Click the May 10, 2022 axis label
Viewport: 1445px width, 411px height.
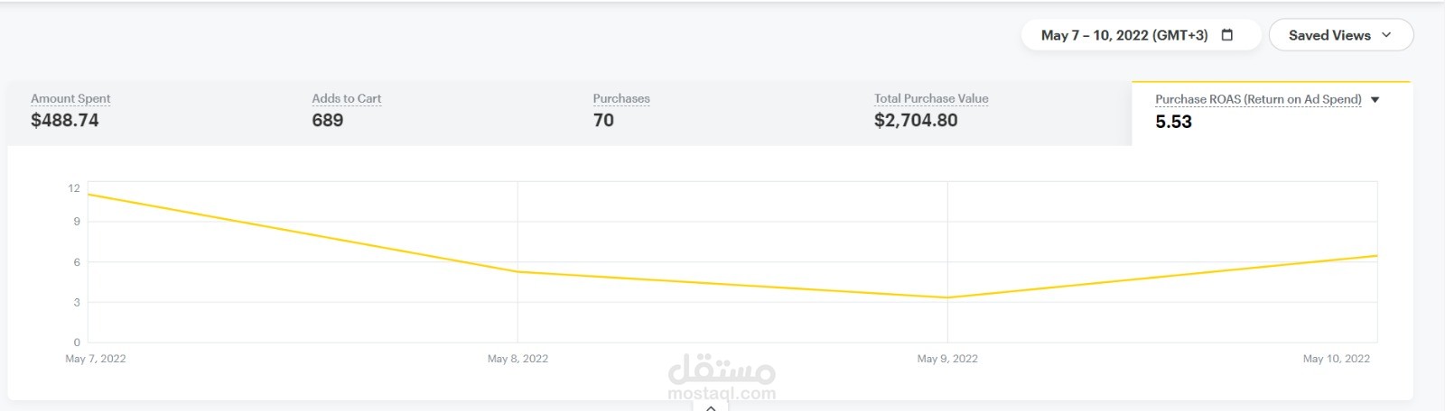[1336, 359]
